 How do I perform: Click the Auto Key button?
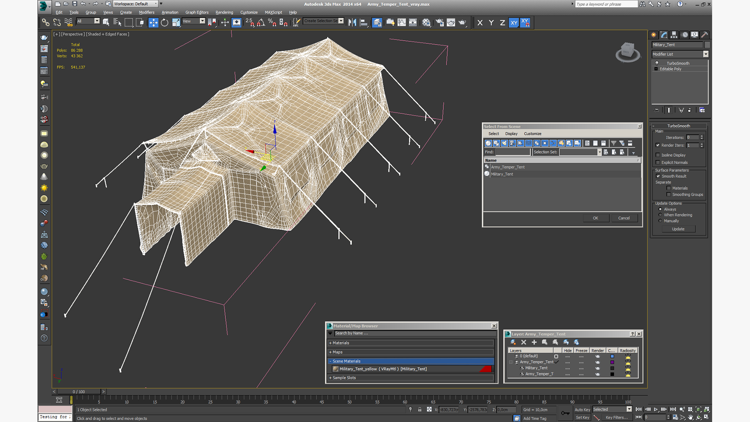click(x=582, y=409)
